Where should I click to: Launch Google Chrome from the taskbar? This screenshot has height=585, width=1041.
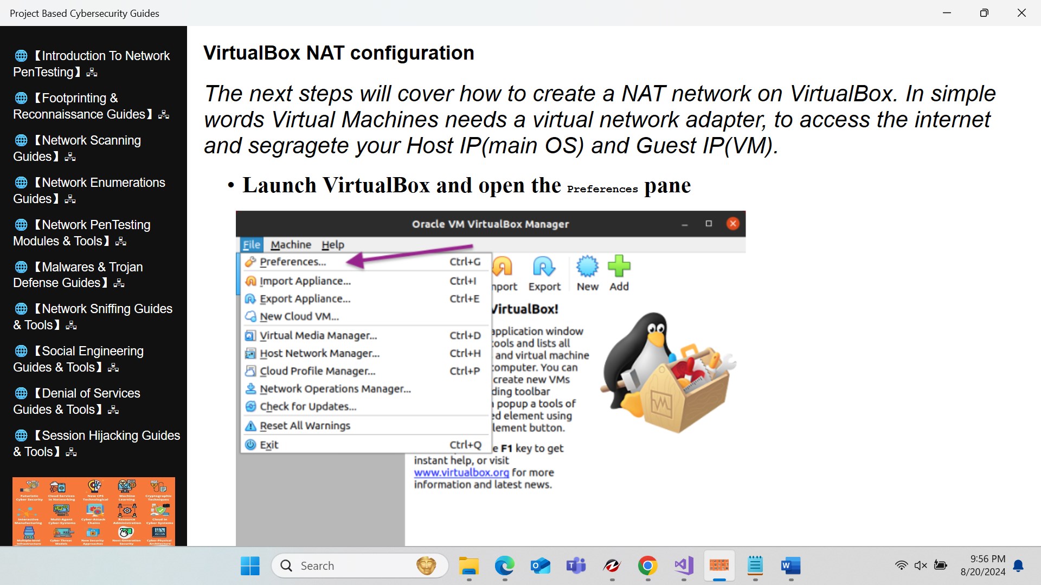(647, 566)
